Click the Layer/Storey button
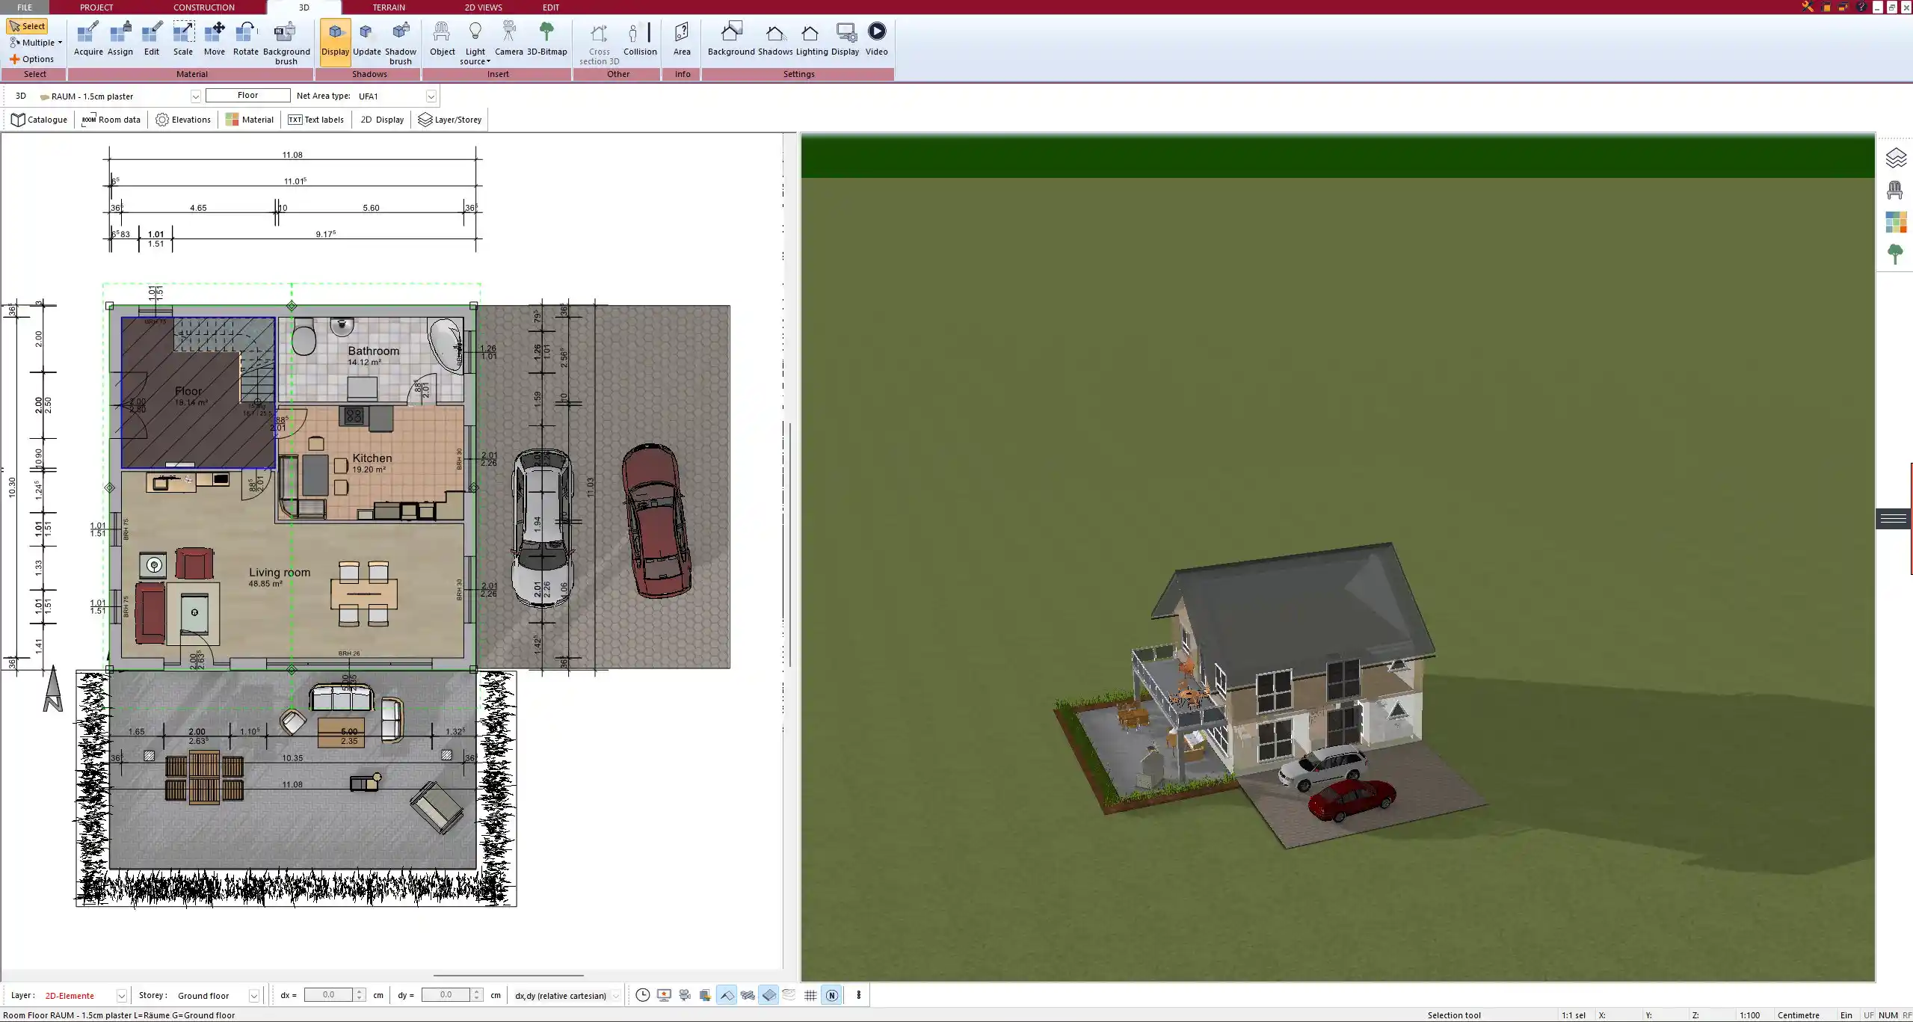The width and height of the screenshot is (1913, 1022). pyautogui.click(x=449, y=119)
